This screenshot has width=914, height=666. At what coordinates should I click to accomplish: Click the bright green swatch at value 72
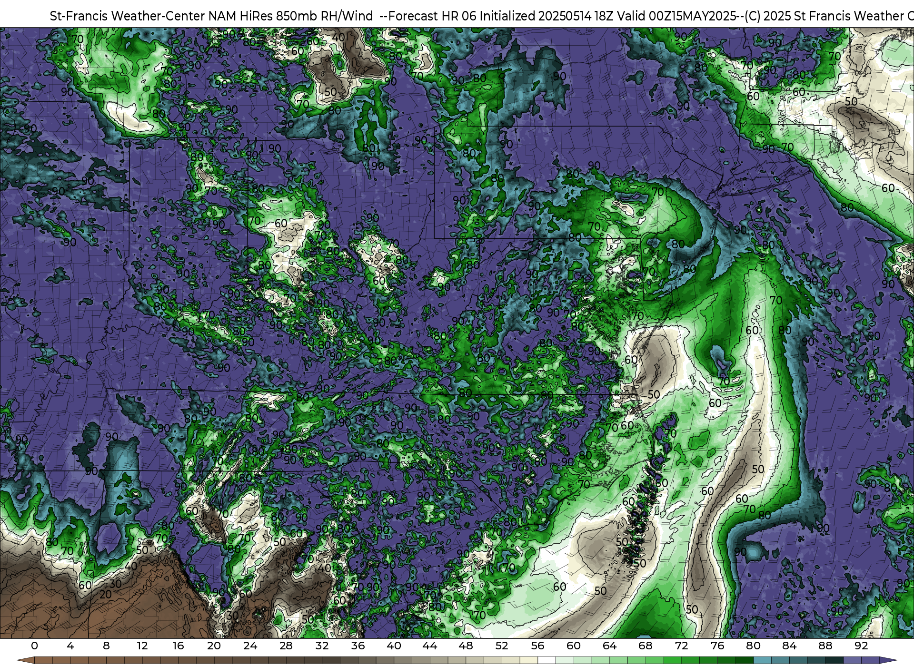pyautogui.click(x=690, y=660)
